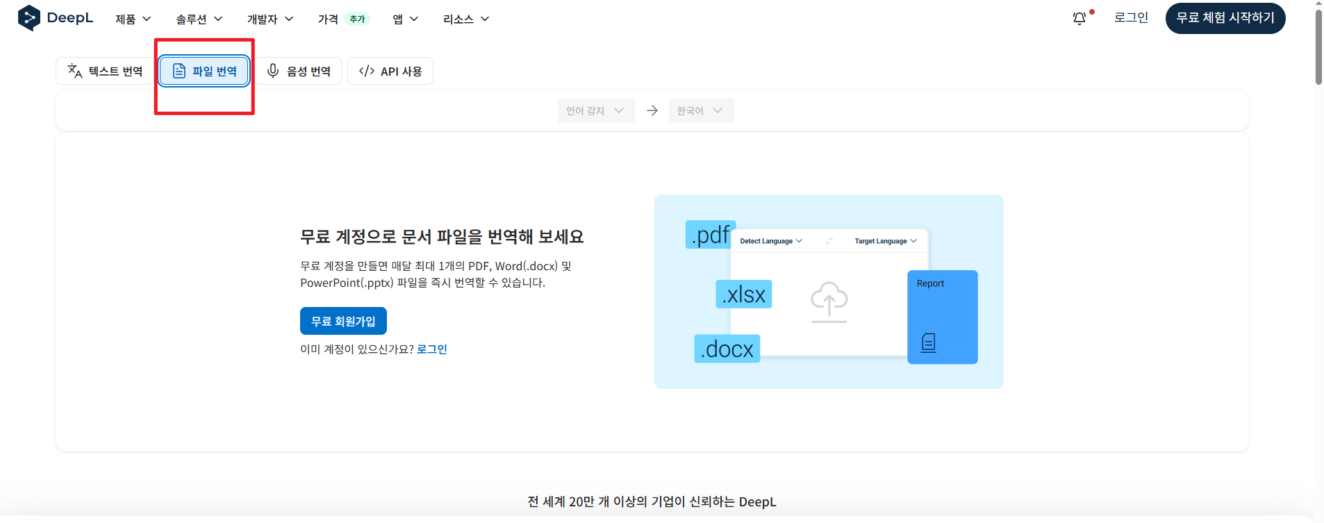Viewport: 1324px width, 523px height.
Task: Switch to the 텍스트 번역 tab
Action: pos(104,71)
